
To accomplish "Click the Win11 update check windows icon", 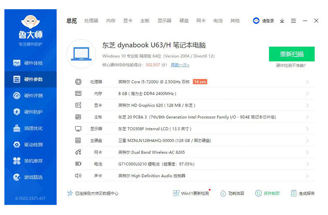I will 176,193.
